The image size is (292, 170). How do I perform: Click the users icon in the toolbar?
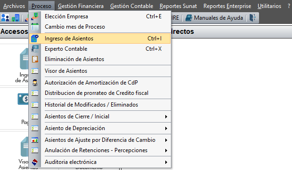[5, 18]
